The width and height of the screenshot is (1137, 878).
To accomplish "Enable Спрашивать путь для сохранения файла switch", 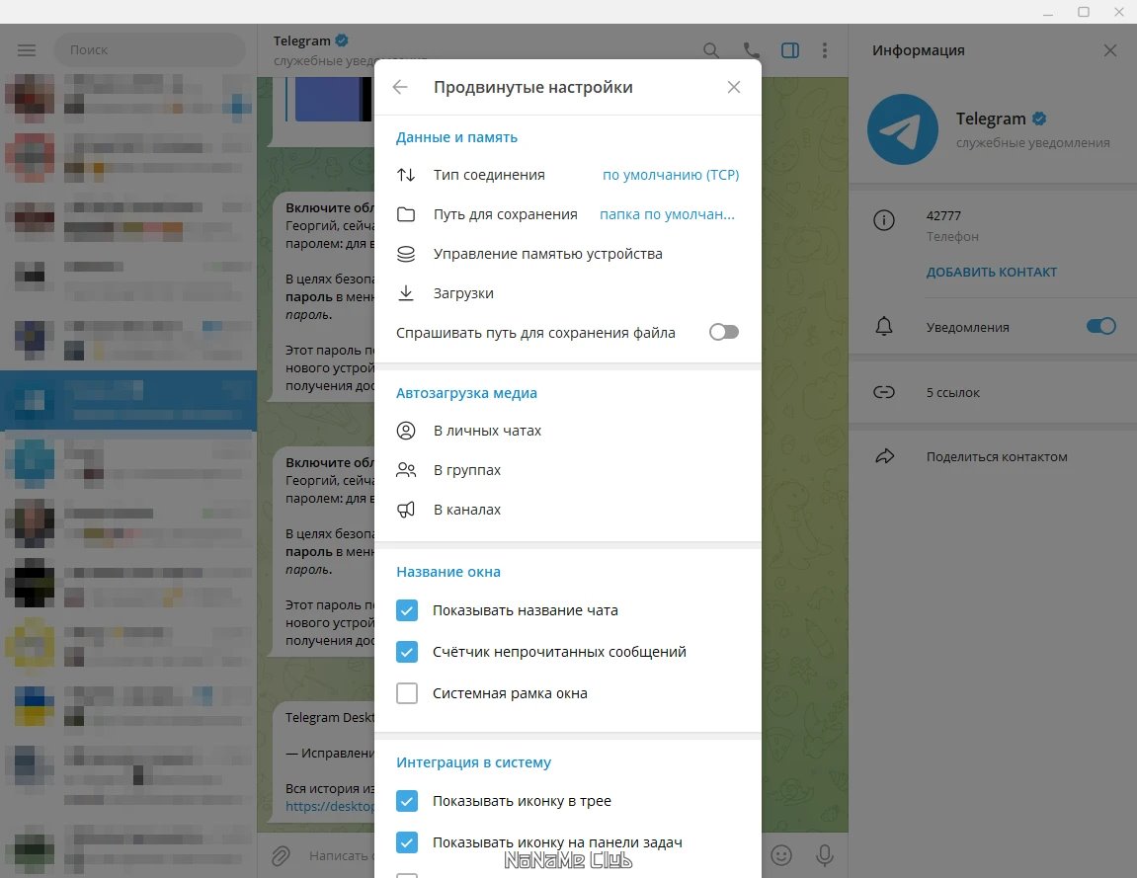I will [x=724, y=332].
